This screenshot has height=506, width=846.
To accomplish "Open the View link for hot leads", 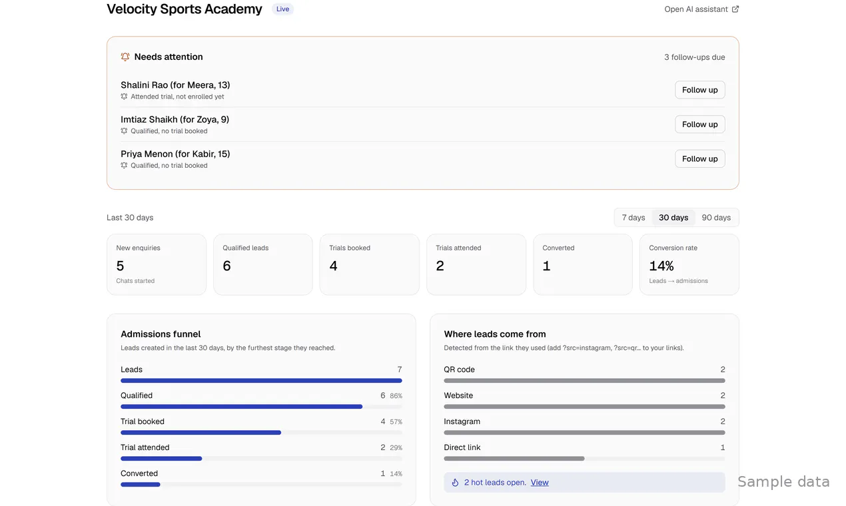I will [540, 483].
